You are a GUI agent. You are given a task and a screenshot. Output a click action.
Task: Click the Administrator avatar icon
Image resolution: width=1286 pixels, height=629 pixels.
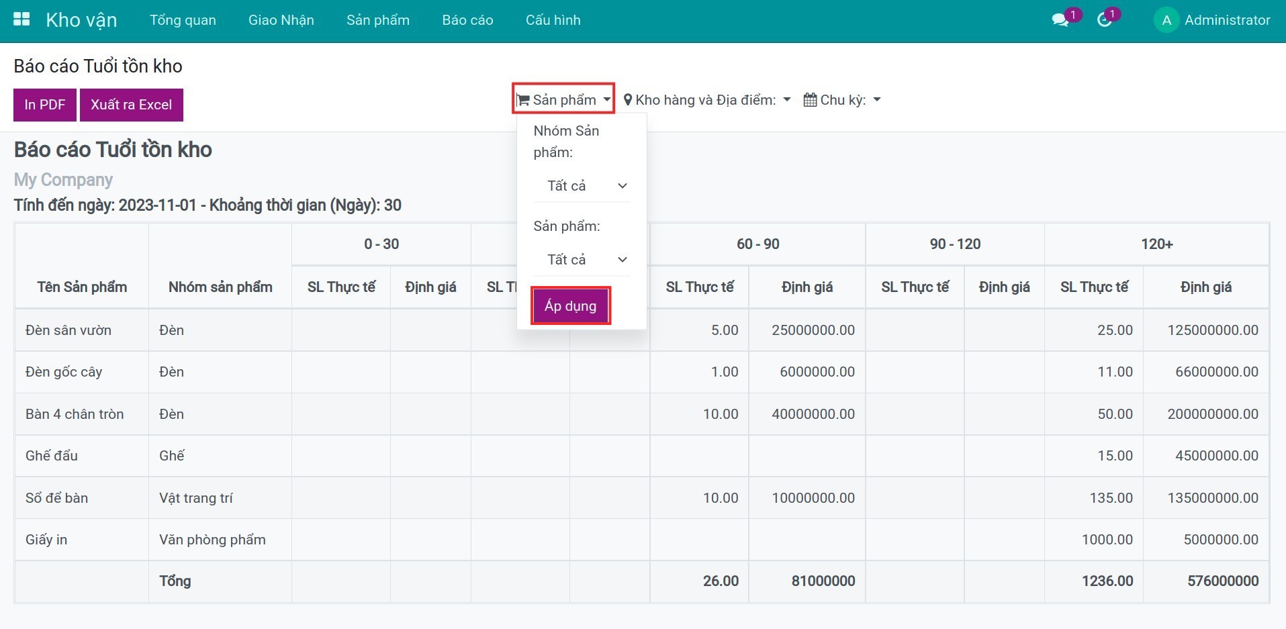pyautogui.click(x=1166, y=20)
